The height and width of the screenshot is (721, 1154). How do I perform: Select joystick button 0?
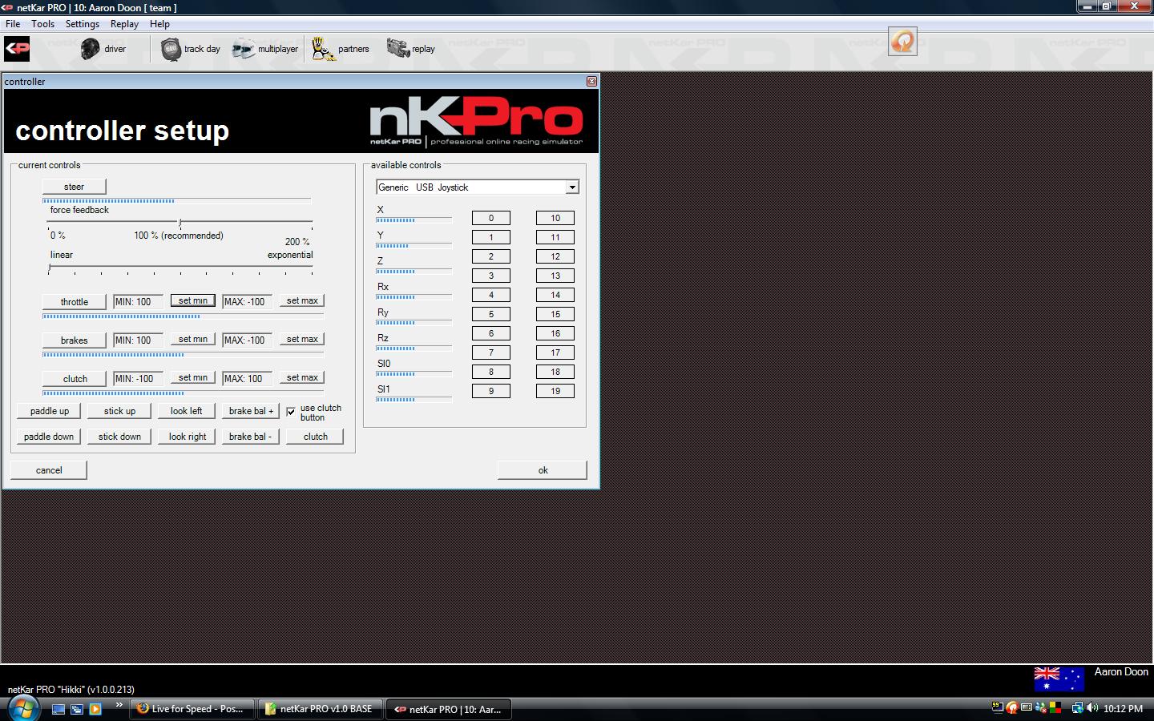pyautogui.click(x=491, y=218)
